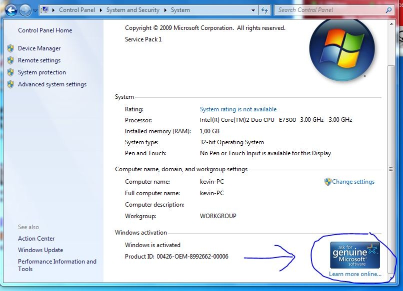Viewport: 403px width, 291px height.
Task: Open System protection
Action: click(42, 72)
